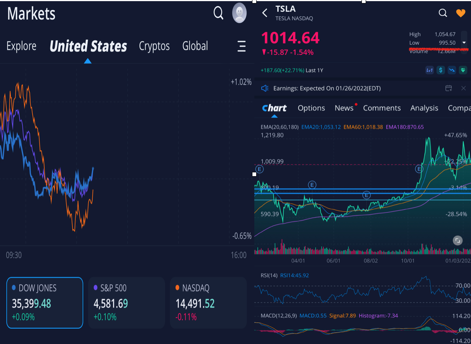Viewport: 471px width, 344px height.
Task: Dismiss the earnings notice banner
Action: tap(463, 88)
